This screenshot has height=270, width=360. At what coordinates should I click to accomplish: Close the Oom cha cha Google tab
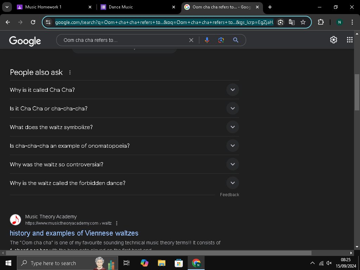tap(257, 7)
